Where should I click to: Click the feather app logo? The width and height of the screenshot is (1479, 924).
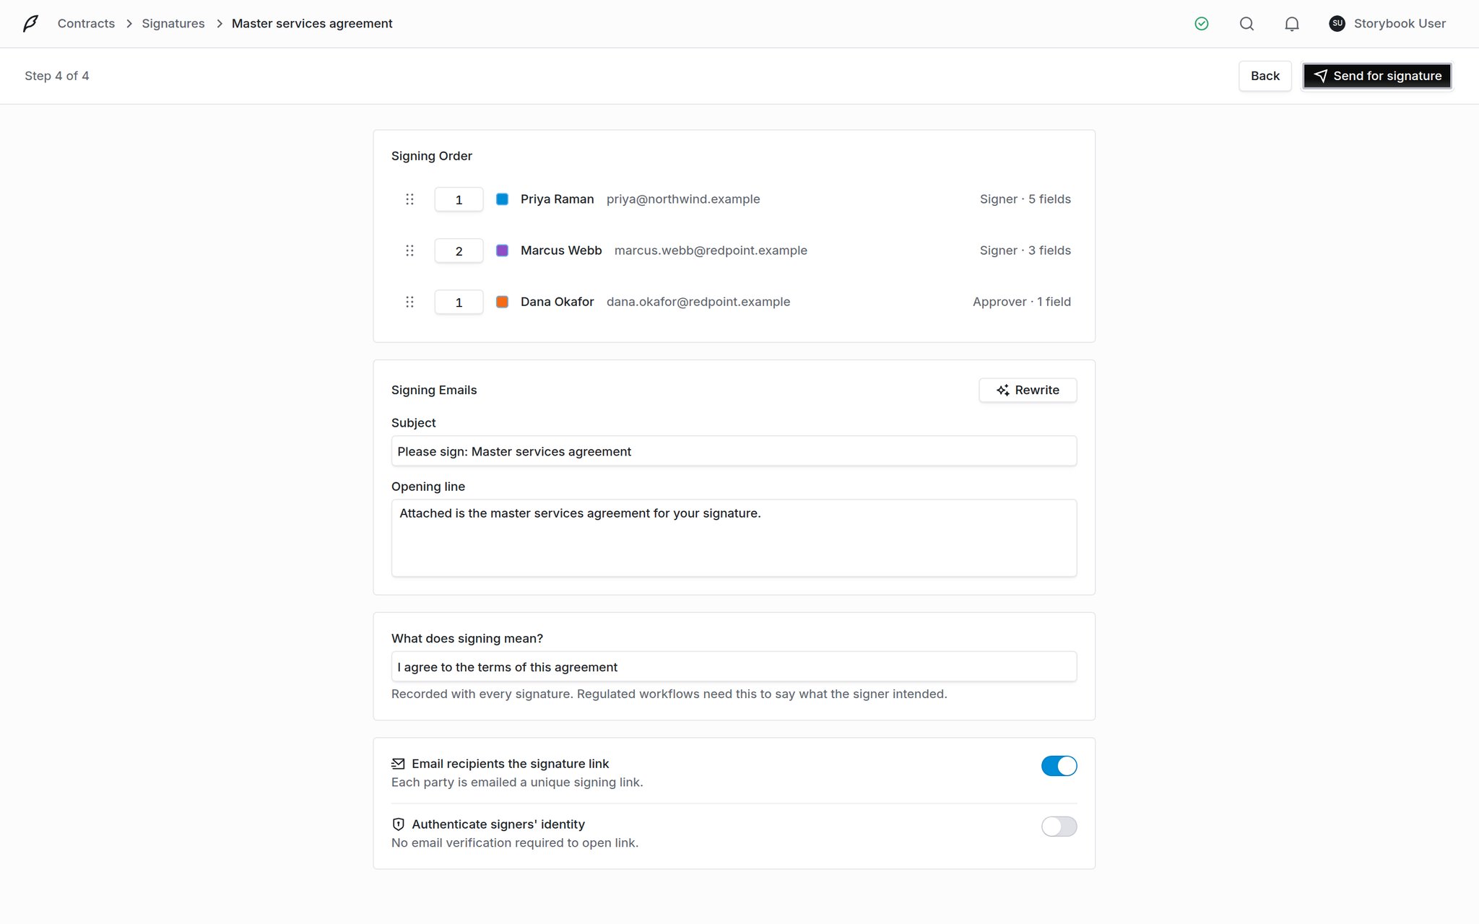point(30,24)
